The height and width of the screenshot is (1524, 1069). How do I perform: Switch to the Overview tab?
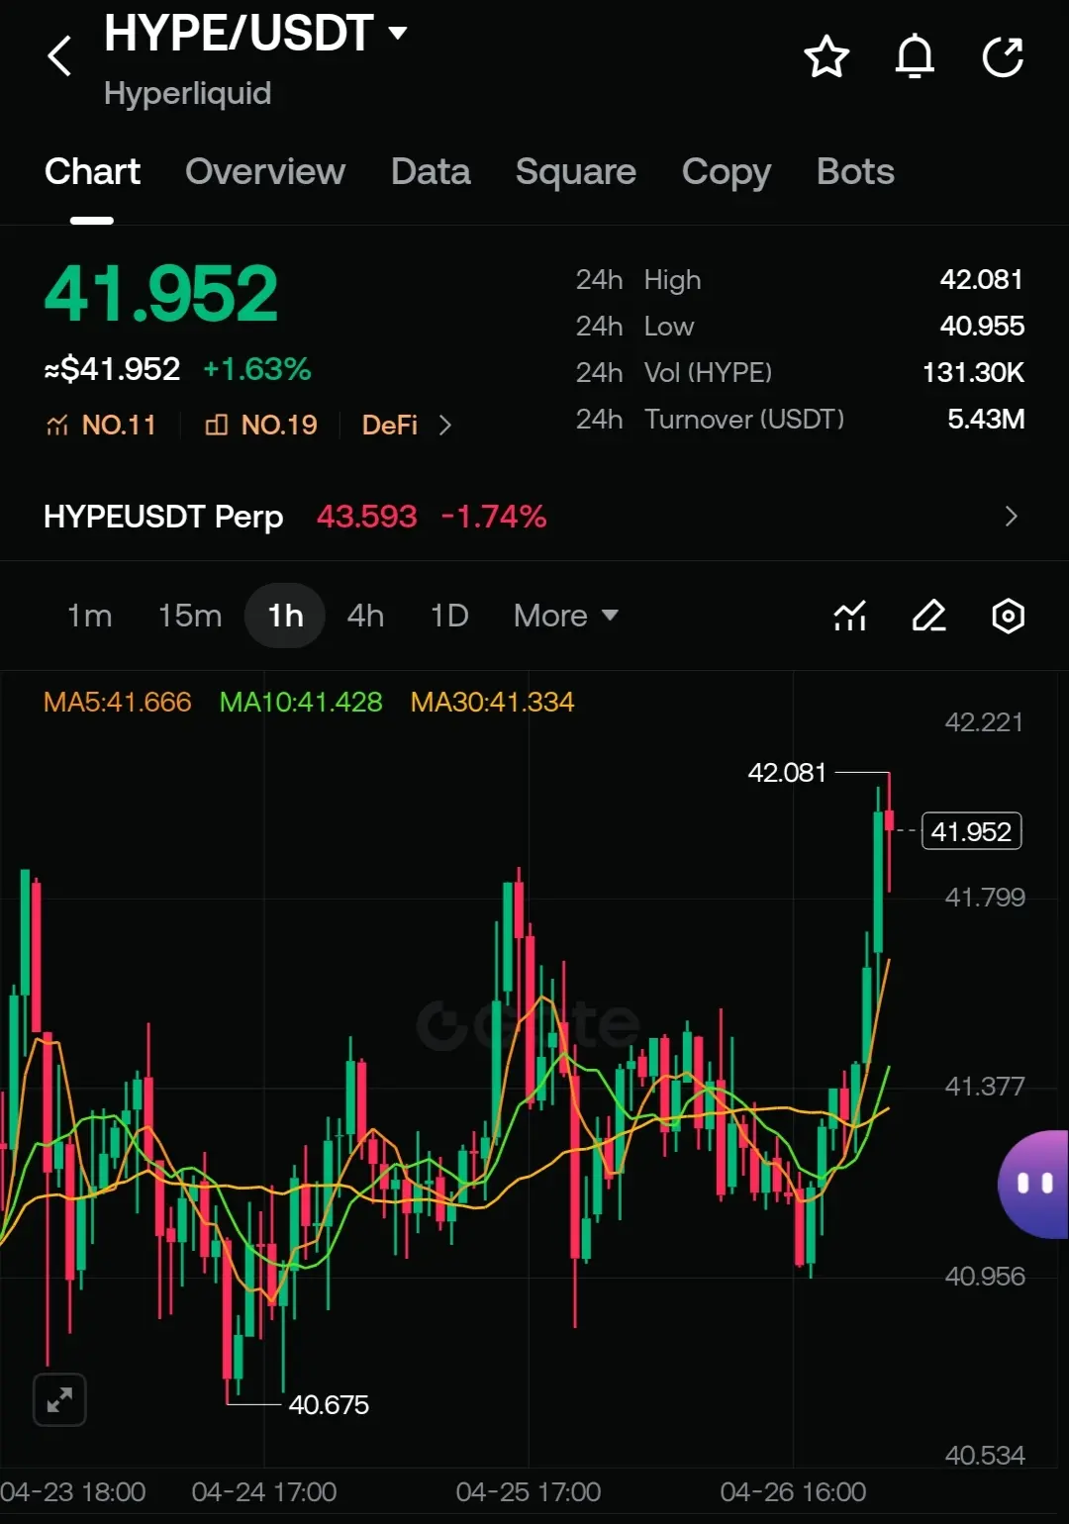pyautogui.click(x=265, y=171)
